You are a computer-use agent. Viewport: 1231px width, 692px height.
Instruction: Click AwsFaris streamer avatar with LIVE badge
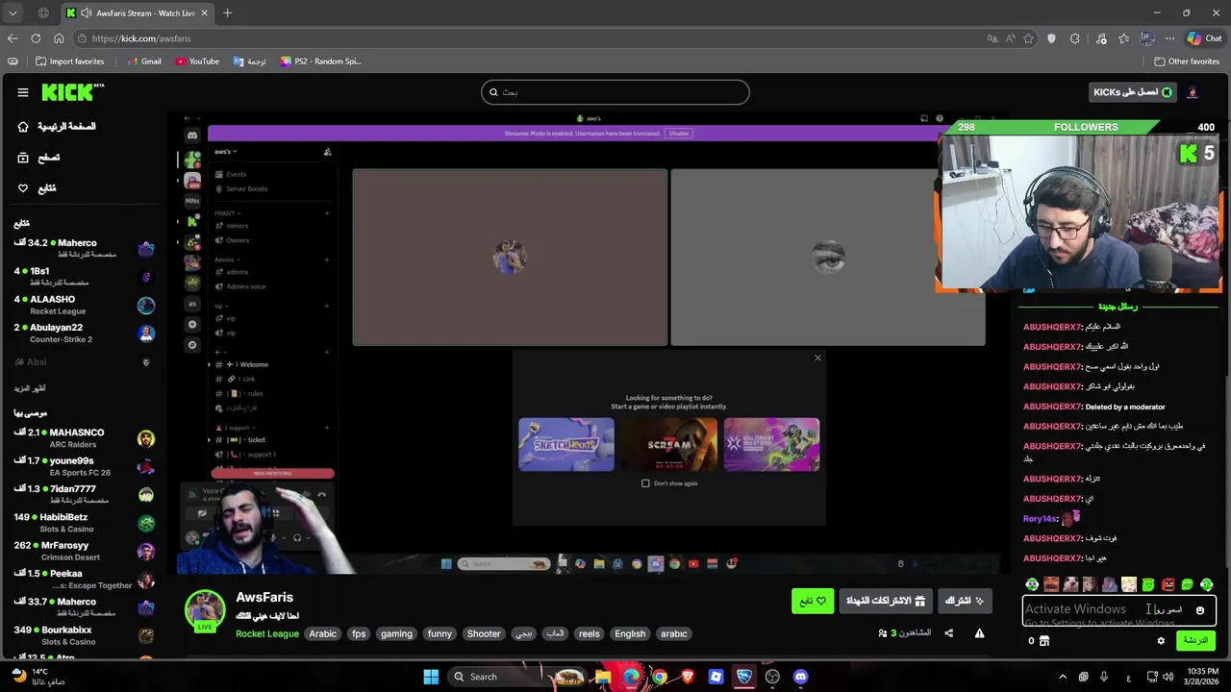click(205, 610)
